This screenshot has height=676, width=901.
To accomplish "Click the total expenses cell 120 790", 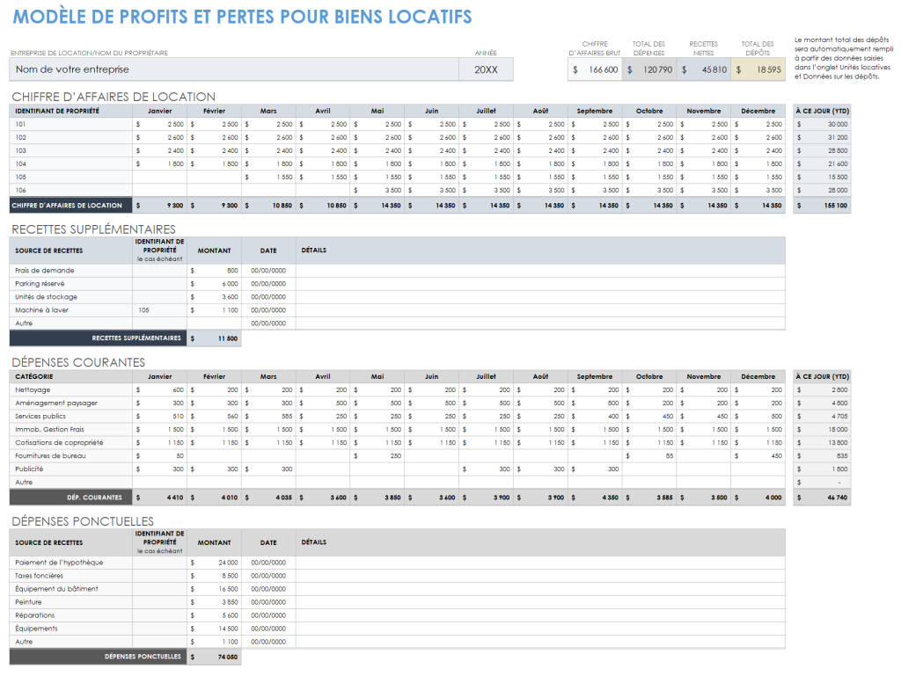I will (649, 70).
